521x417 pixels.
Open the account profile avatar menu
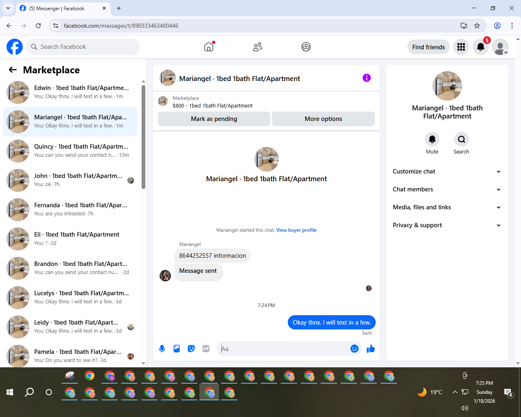coord(500,47)
